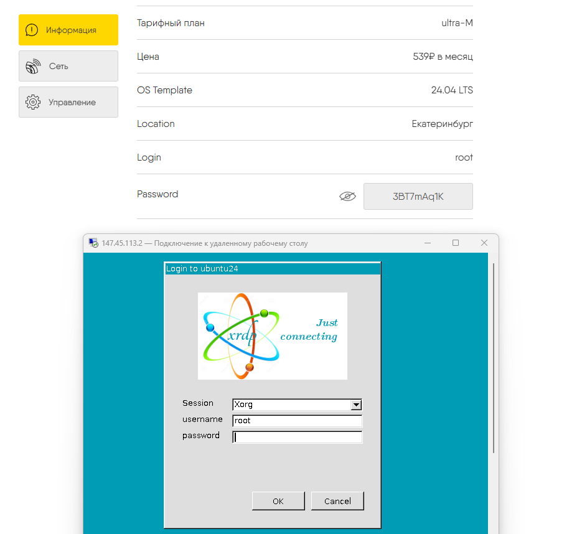Click the OK button in login dialog
This screenshot has height=534, width=582.
point(278,501)
